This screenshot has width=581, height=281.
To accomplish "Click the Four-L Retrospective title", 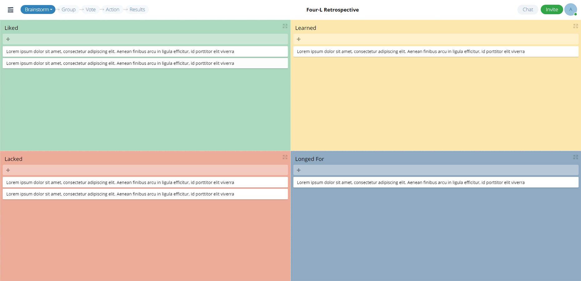I will tap(333, 9).
